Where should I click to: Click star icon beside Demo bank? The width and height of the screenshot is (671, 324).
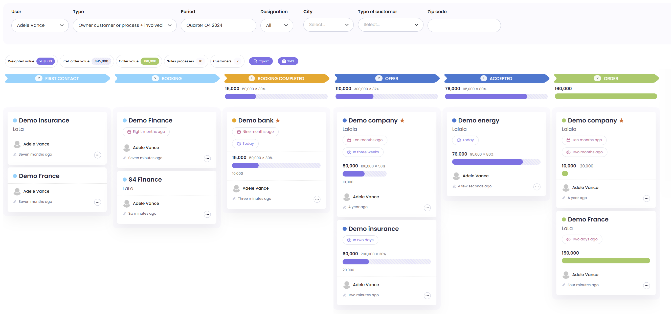click(278, 120)
